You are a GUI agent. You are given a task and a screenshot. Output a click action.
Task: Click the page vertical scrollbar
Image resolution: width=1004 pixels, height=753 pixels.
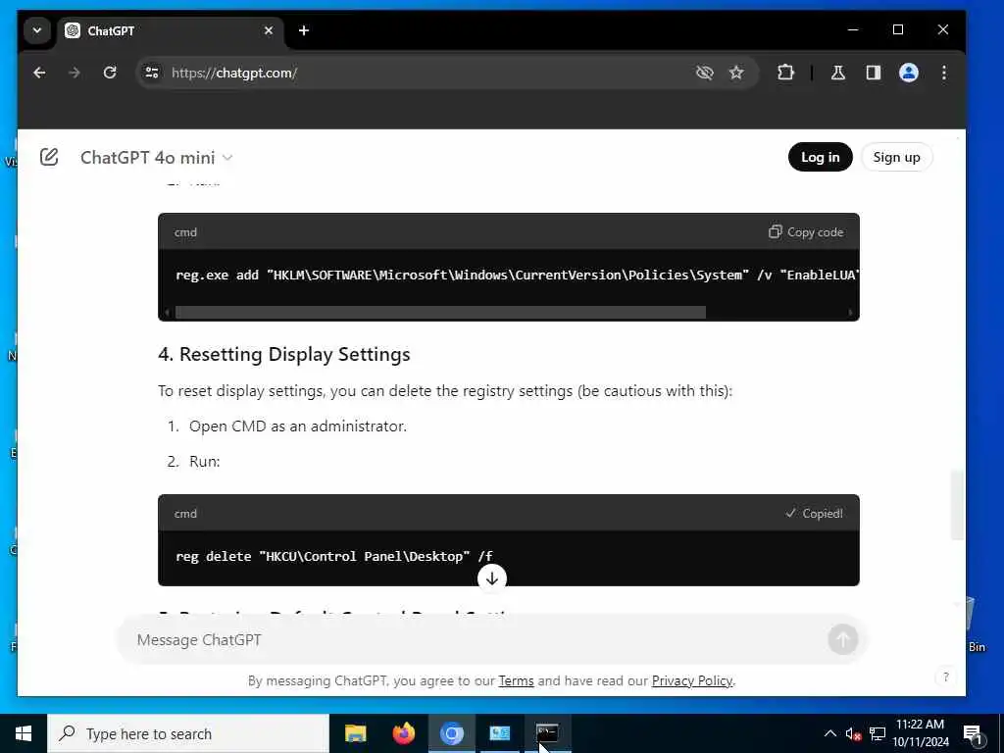957,506
